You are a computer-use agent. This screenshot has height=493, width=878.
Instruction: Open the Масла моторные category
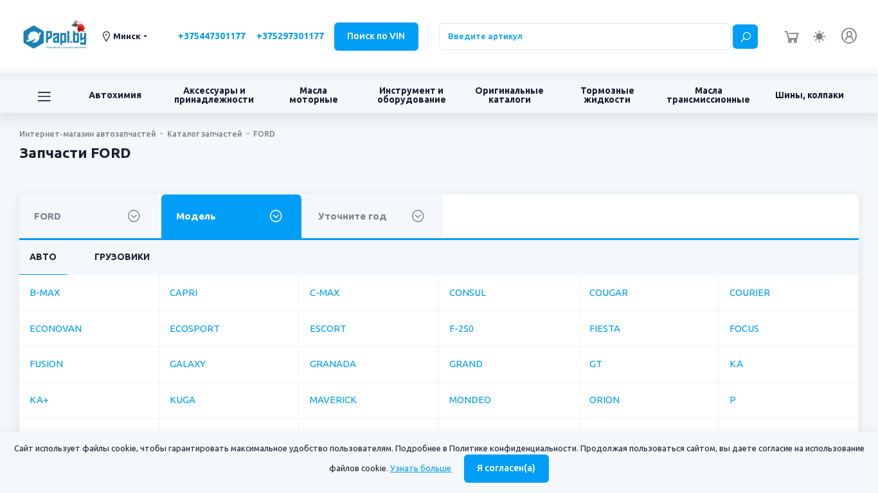coord(314,95)
